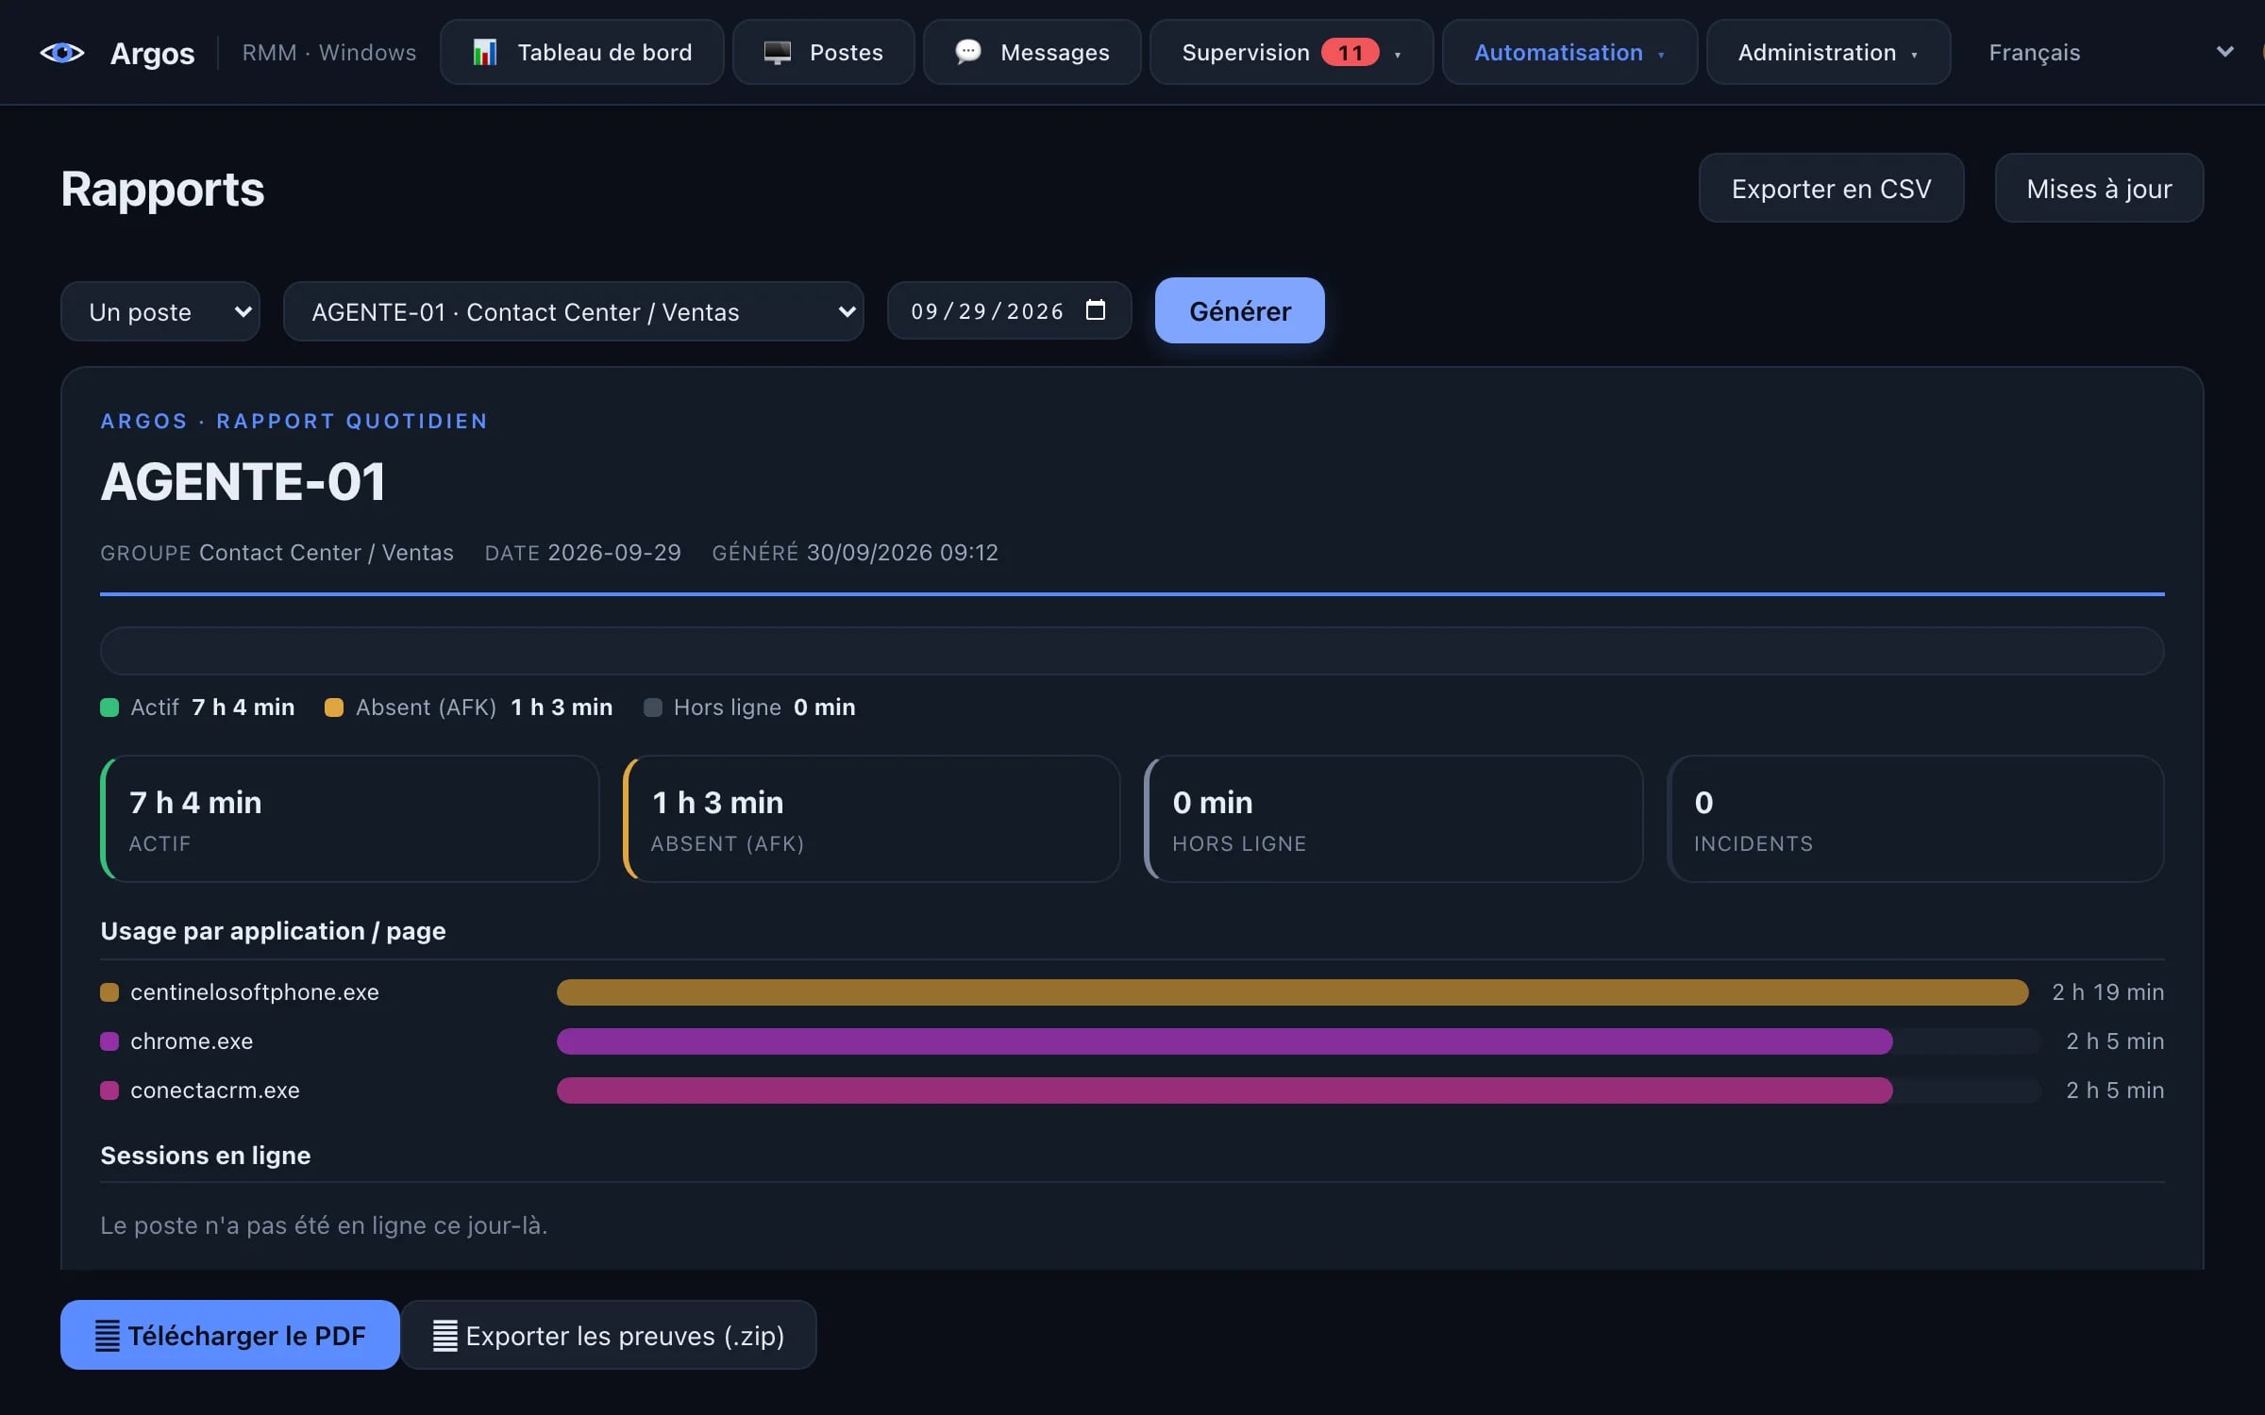2265x1415 pixels.
Task: Open the Supervision menu
Action: pyautogui.click(x=1291, y=53)
